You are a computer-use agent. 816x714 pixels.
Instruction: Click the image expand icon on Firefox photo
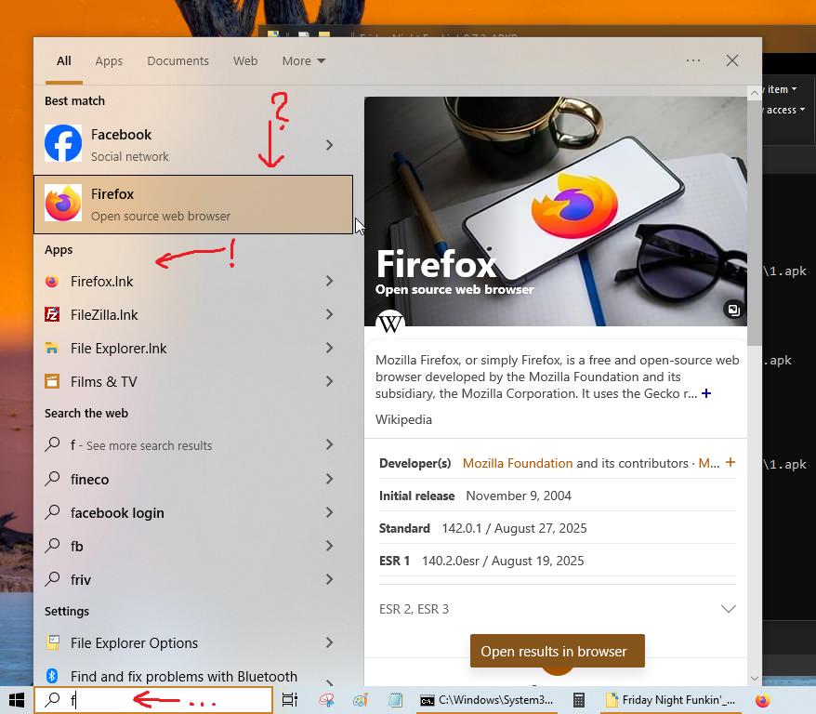point(733,311)
